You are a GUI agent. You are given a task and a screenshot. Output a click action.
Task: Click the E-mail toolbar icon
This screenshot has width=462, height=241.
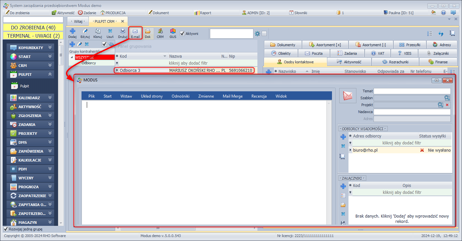point(135,33)
